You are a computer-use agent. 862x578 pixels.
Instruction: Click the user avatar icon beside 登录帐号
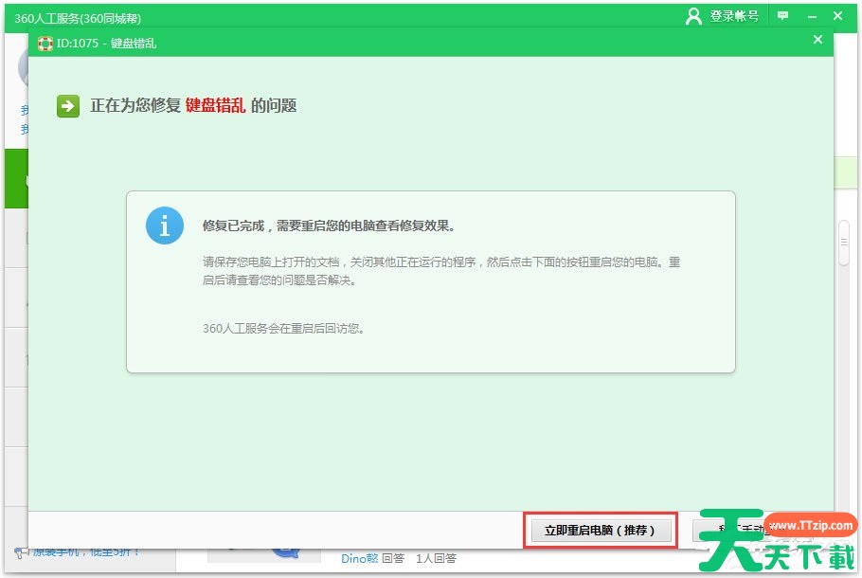click(694, 16)
